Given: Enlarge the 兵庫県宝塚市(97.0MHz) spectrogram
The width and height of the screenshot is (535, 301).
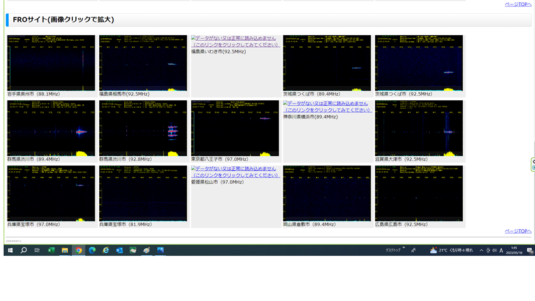Looking at the screenshot, I should 51,194.
